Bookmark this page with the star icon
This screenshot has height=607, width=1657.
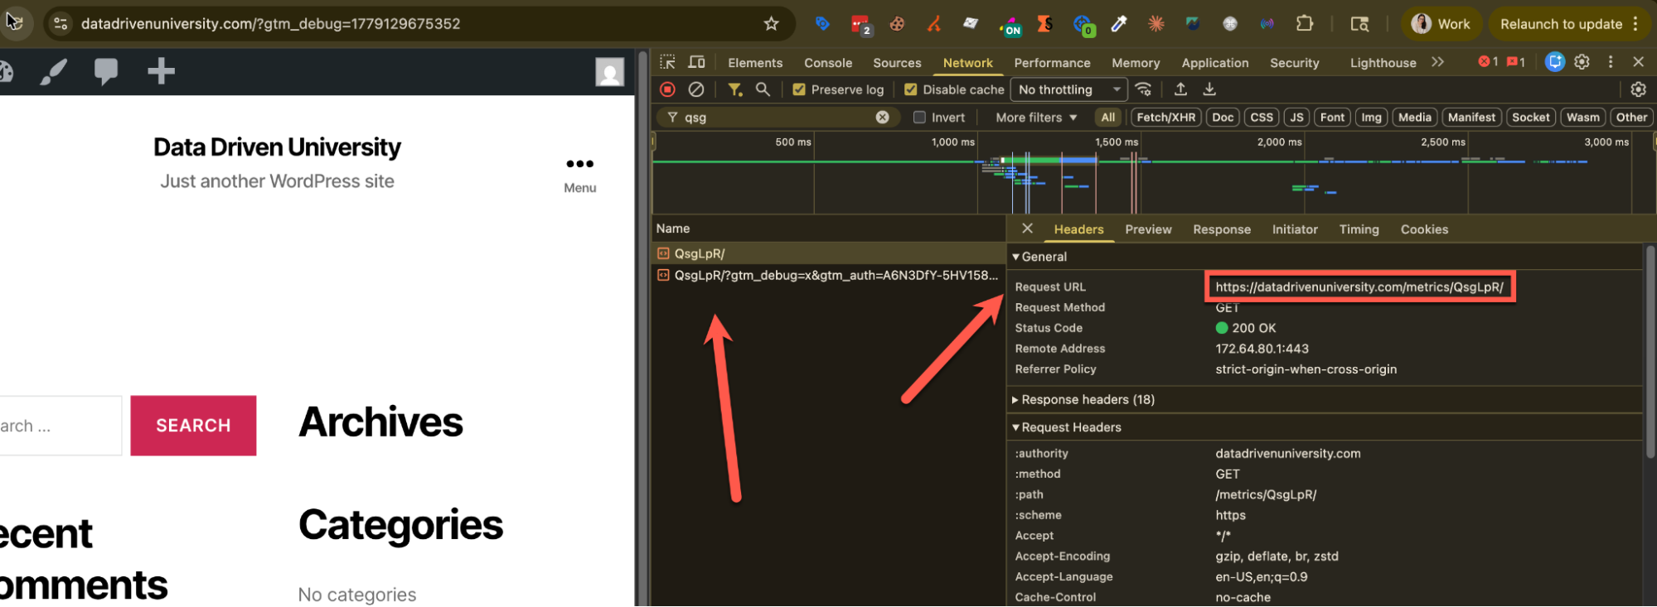click(771, 24)
